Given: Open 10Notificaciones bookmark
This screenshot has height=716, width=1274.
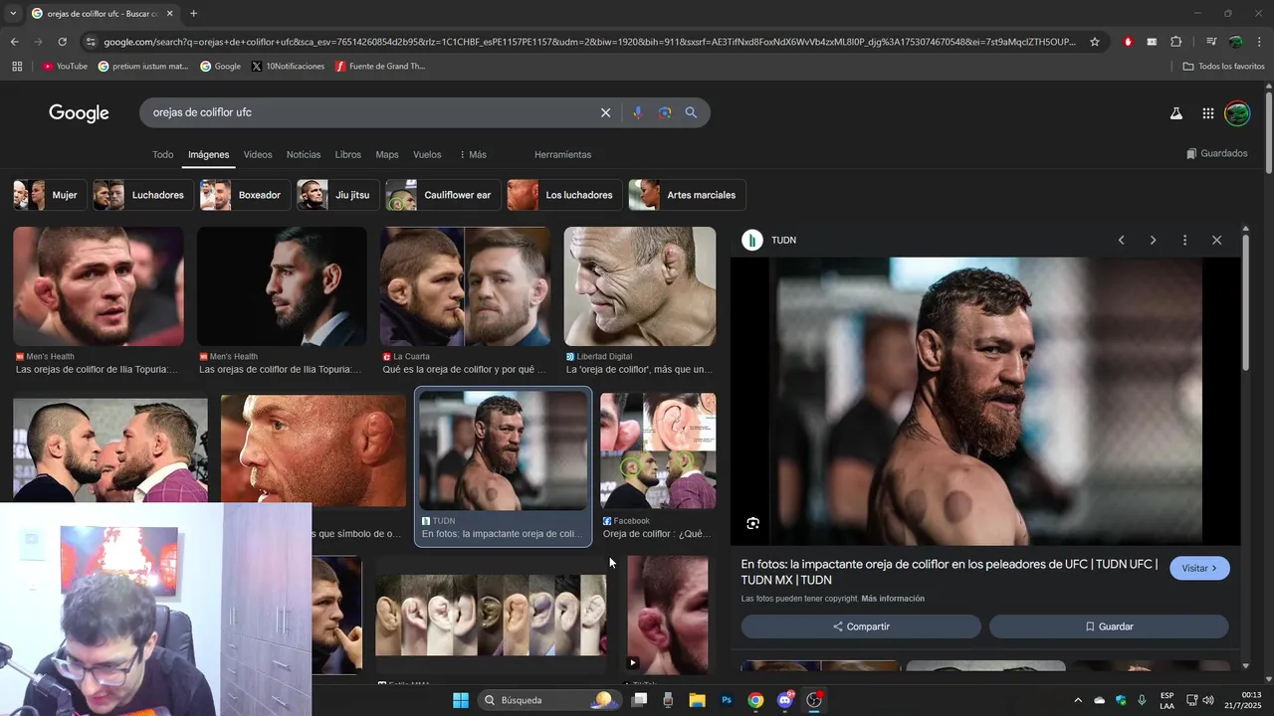Looking at the screenshot, I should coord(288,67).
